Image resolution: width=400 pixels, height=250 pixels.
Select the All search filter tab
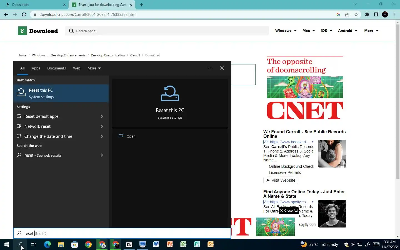tap(22, 68)
